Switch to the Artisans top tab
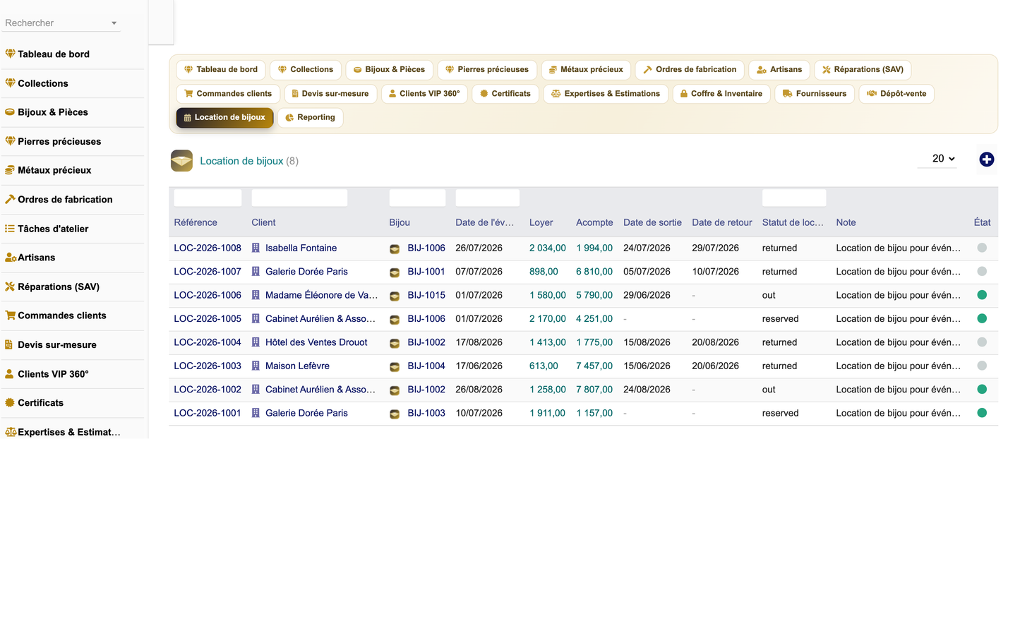The height and width of the screenshot is (631, 1020). pos(779,70)
